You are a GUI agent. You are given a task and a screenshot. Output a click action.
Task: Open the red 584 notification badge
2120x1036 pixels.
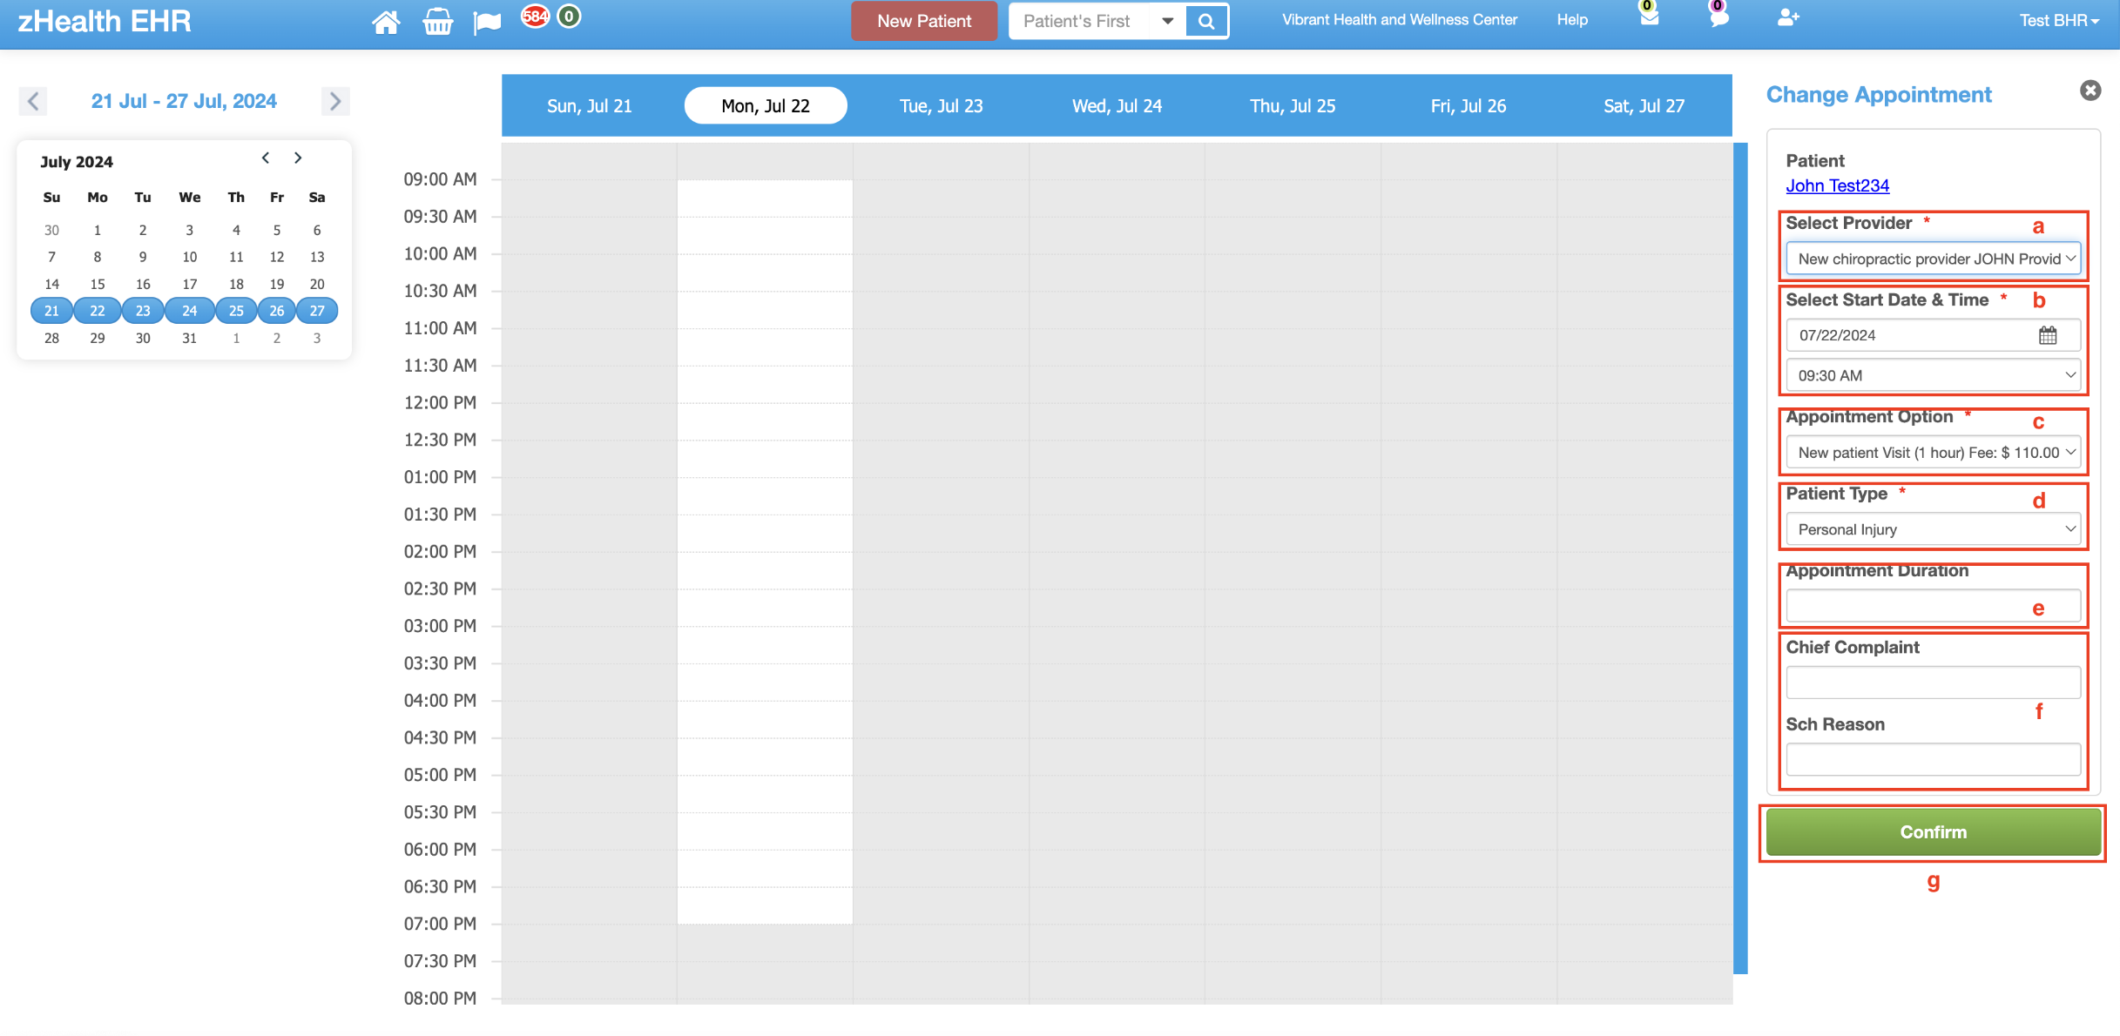pos(535,16)
